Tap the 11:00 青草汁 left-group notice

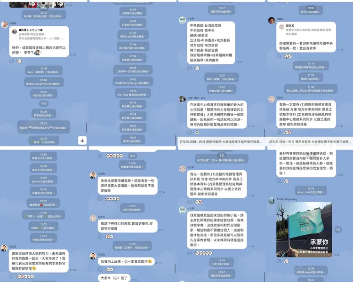[43, 214]
